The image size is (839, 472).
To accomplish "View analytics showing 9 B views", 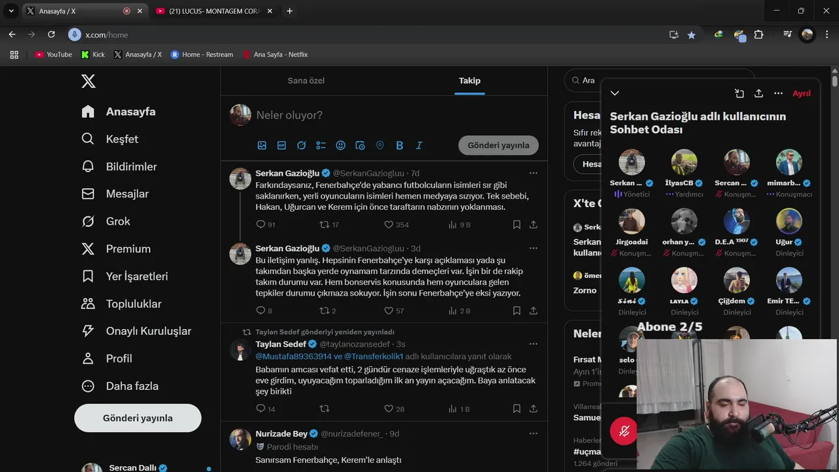I will [459, 225].
